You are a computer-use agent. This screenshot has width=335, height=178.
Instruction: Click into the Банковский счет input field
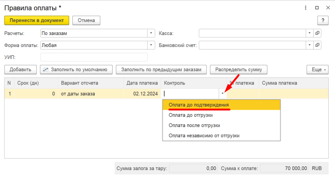point(252,45)
